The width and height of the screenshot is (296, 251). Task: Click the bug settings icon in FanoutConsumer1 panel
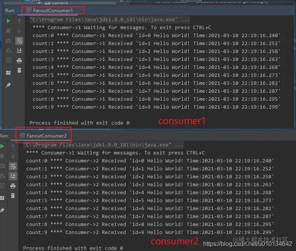pos(8,50)
